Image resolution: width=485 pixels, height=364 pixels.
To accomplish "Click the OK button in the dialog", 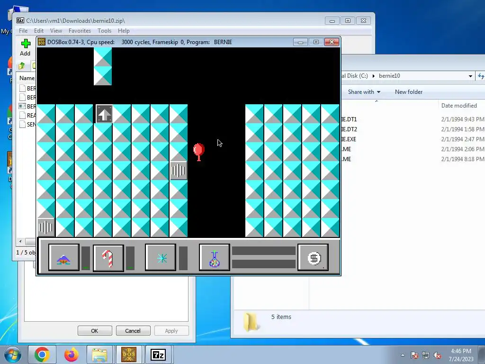I will click(x=95, y=330).
